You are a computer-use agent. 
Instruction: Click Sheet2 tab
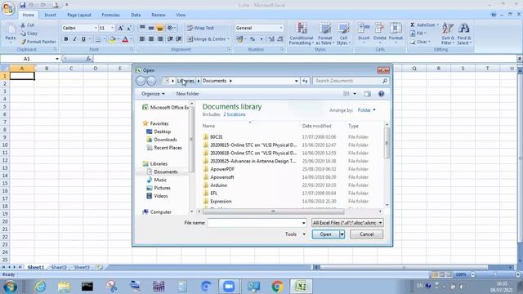(59, 267)
